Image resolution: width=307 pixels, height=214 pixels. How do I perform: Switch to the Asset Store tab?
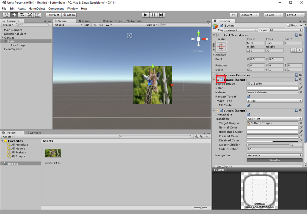[112, 21]
